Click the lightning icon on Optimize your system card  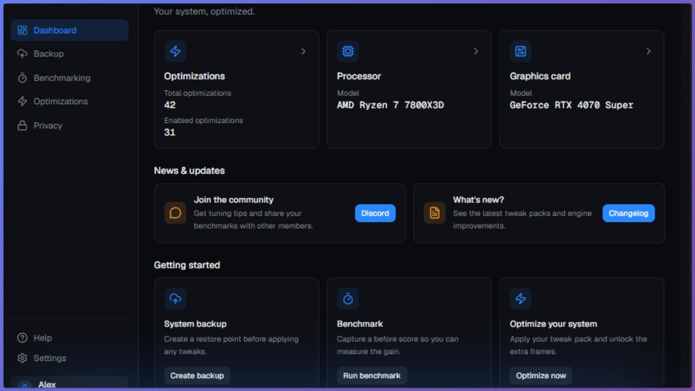(520, 299)
